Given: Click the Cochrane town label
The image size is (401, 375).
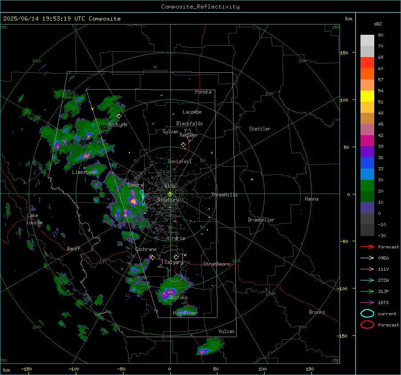Looking at the screenshot, I should 146,249.
